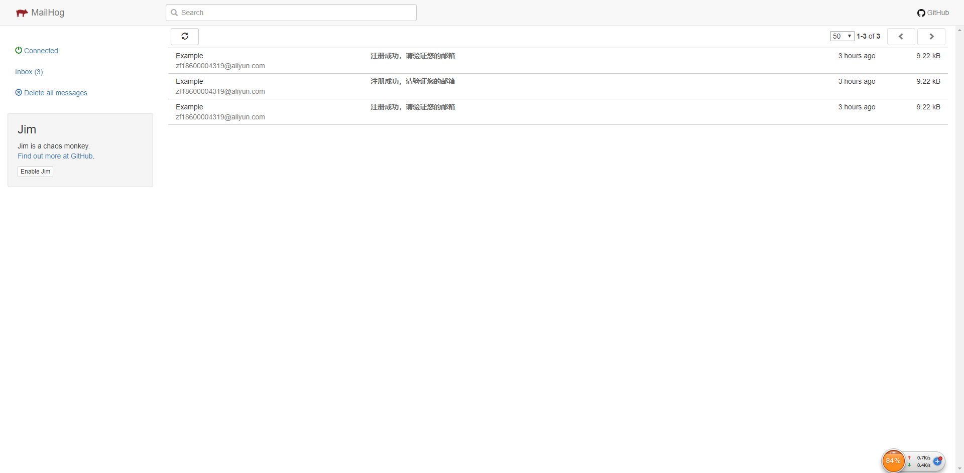Click the green Connected power icon

coord(19,50)
